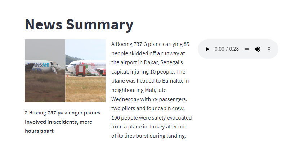Click the line 'the airport in Dakar, Senegal's'
304x164 pixels.
tap(147, 62)
